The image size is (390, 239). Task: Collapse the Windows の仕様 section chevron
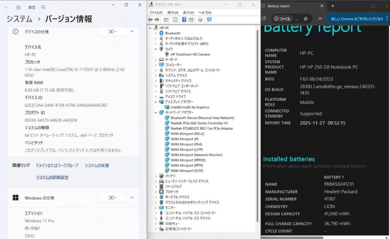132,197
